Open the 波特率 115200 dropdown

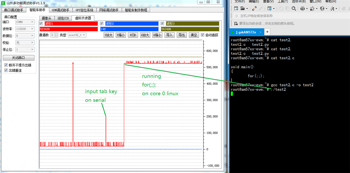(x=25, y=29)
